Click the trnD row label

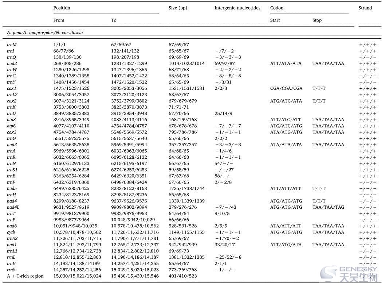[x=11, y=113]
